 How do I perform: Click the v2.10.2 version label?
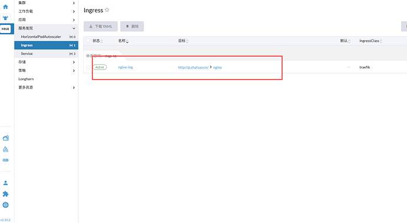click(x=5, y=220)
